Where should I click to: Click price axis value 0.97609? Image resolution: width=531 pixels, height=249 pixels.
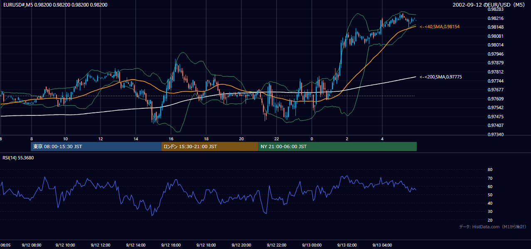(495, 99)
